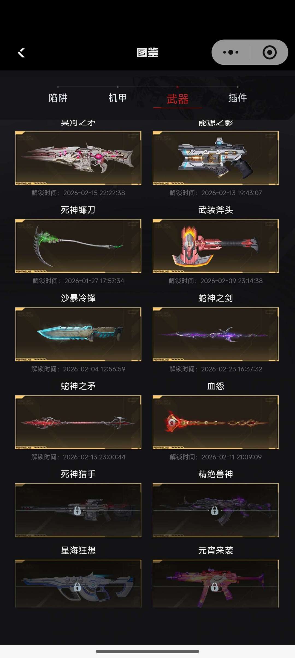Tap lock icon on 精绝兽神 weapon

(x=215, y=510)
